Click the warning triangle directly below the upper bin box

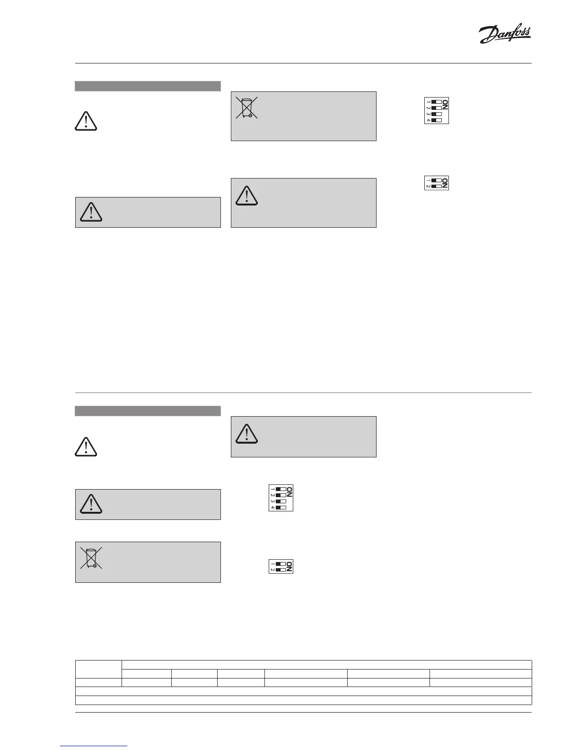(x=246, y=196)
